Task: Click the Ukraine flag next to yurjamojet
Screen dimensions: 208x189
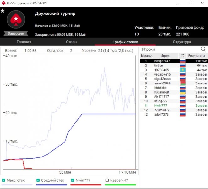Action: pos(182,92)
